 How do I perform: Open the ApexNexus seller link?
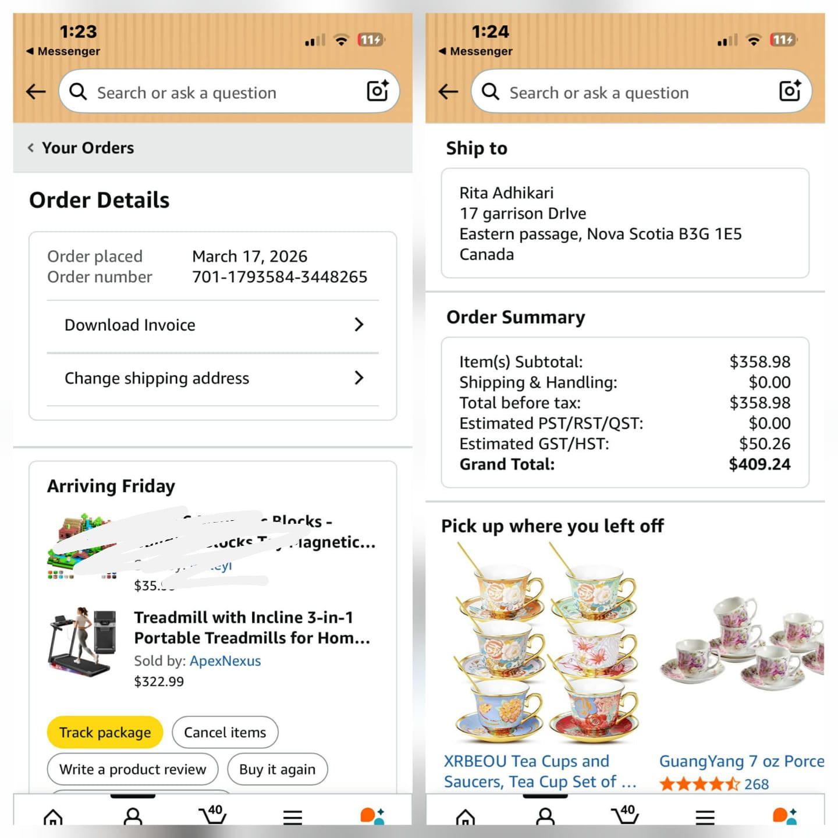tap(225, 661)
